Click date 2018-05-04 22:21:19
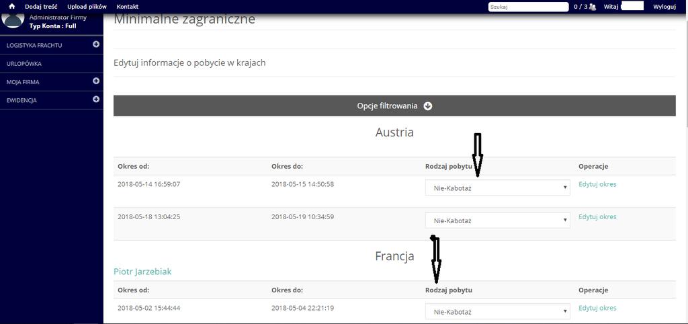This screenshot has height=324, width=688. (303, 308)
